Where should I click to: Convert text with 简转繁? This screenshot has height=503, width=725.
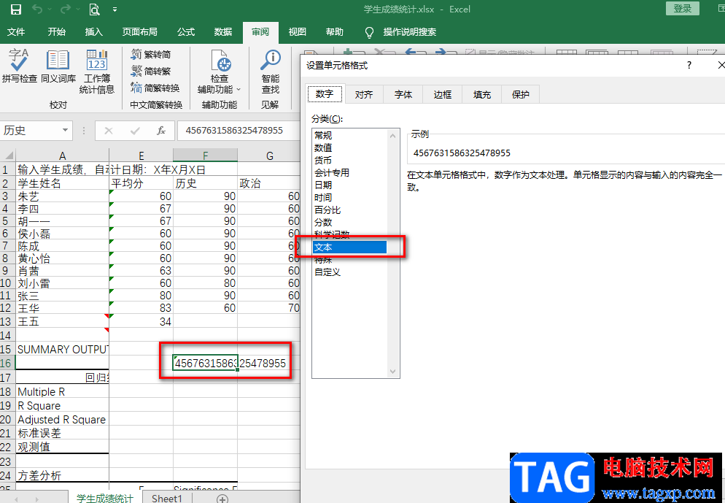(x=151, y=71)
